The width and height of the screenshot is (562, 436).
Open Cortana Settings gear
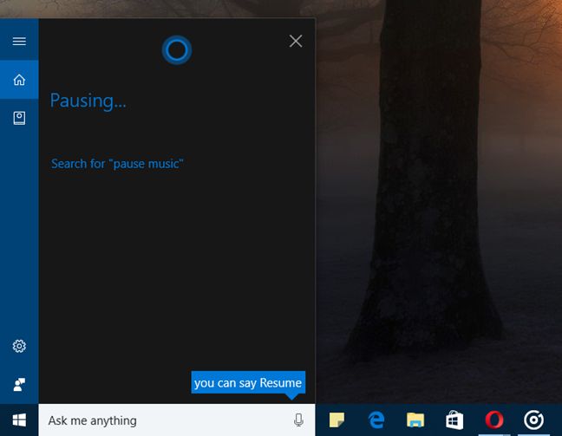19,346
